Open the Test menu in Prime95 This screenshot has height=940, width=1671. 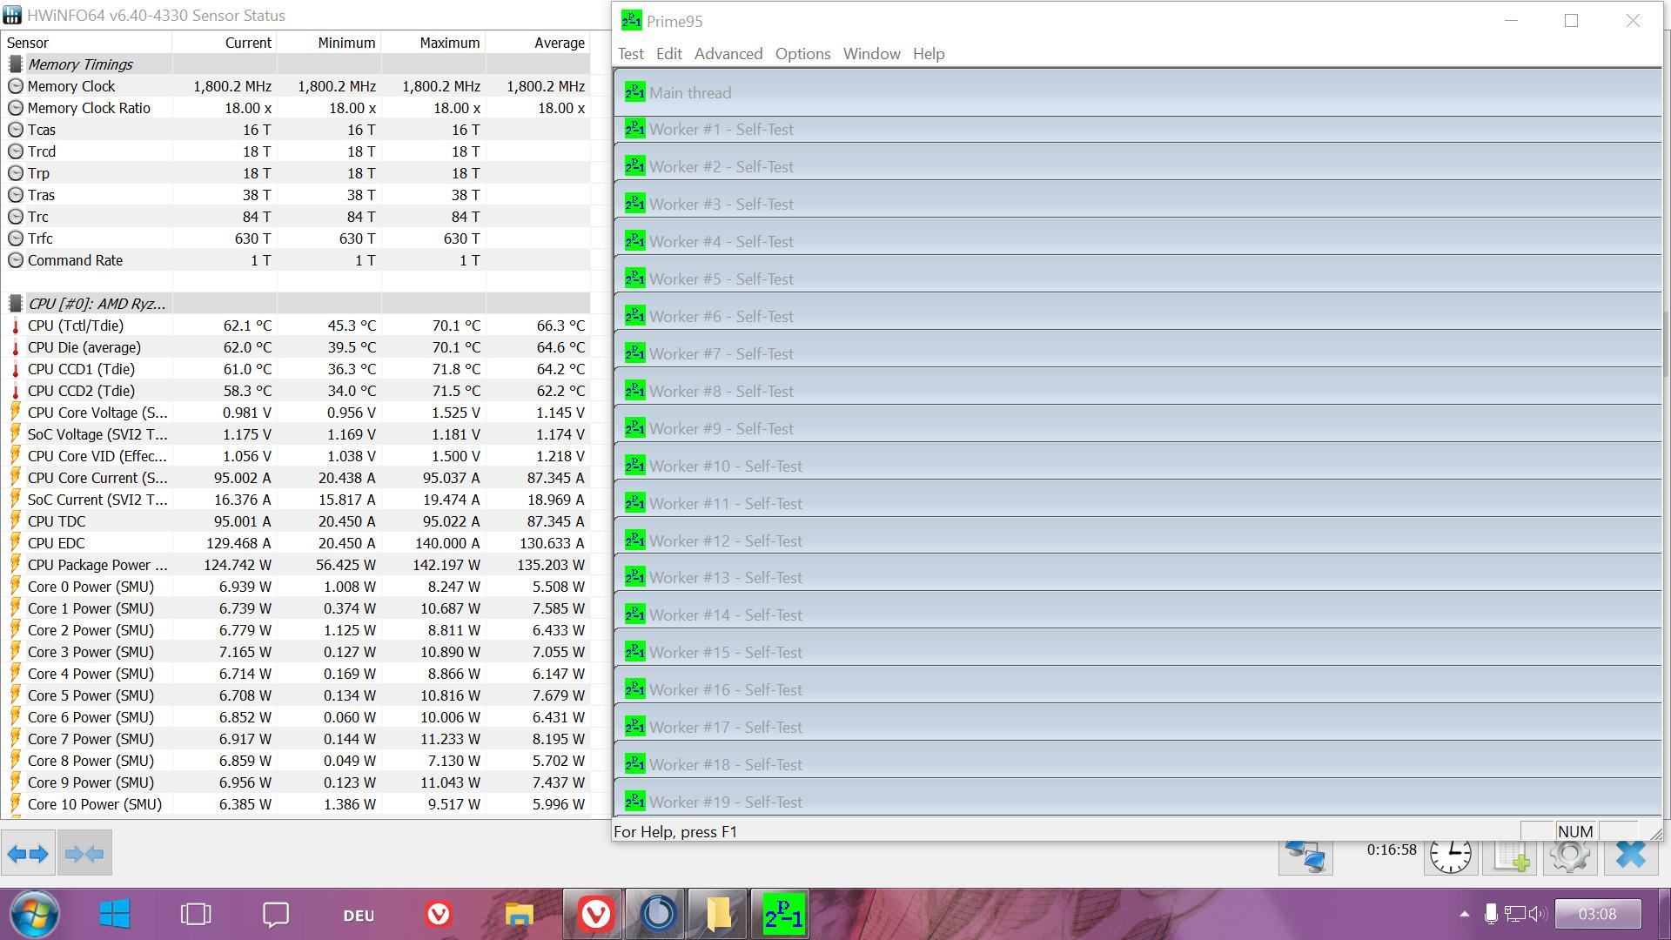pos(631,54)
